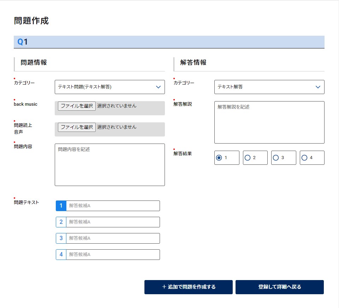Viewport: 339px width, 308px height.
Task: Click the blue number 1 badge
Action: point(61,206)
